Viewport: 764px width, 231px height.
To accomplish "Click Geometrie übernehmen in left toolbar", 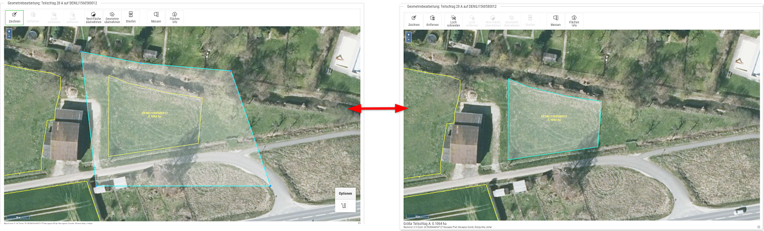I will [x=112, y=17].
